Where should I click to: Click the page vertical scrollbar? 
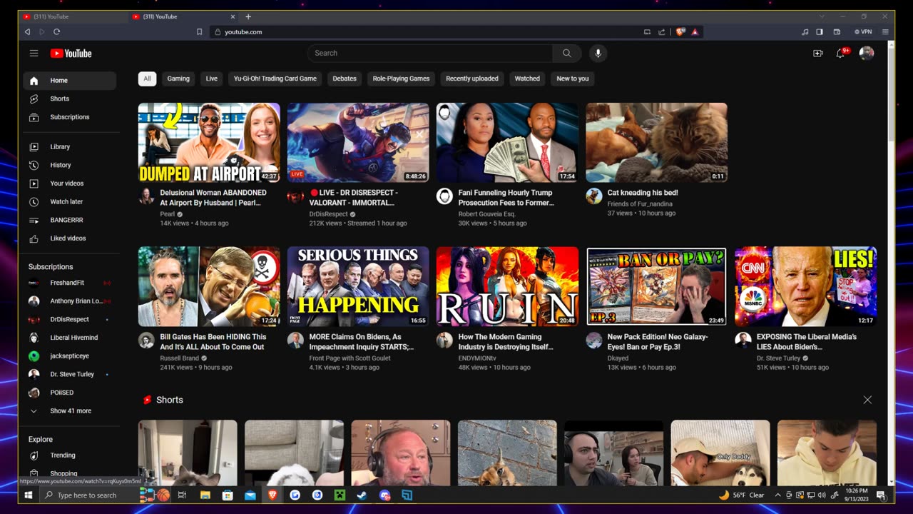891,93
